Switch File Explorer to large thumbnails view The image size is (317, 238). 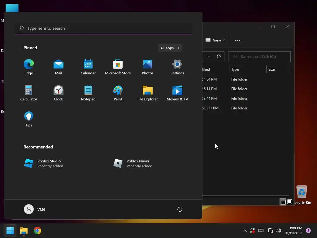(x=290, y=202)
